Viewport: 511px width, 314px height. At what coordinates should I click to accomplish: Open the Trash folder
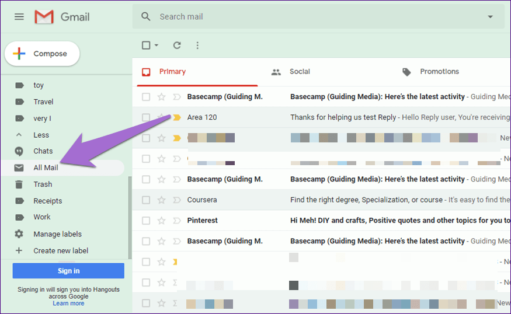43,184
